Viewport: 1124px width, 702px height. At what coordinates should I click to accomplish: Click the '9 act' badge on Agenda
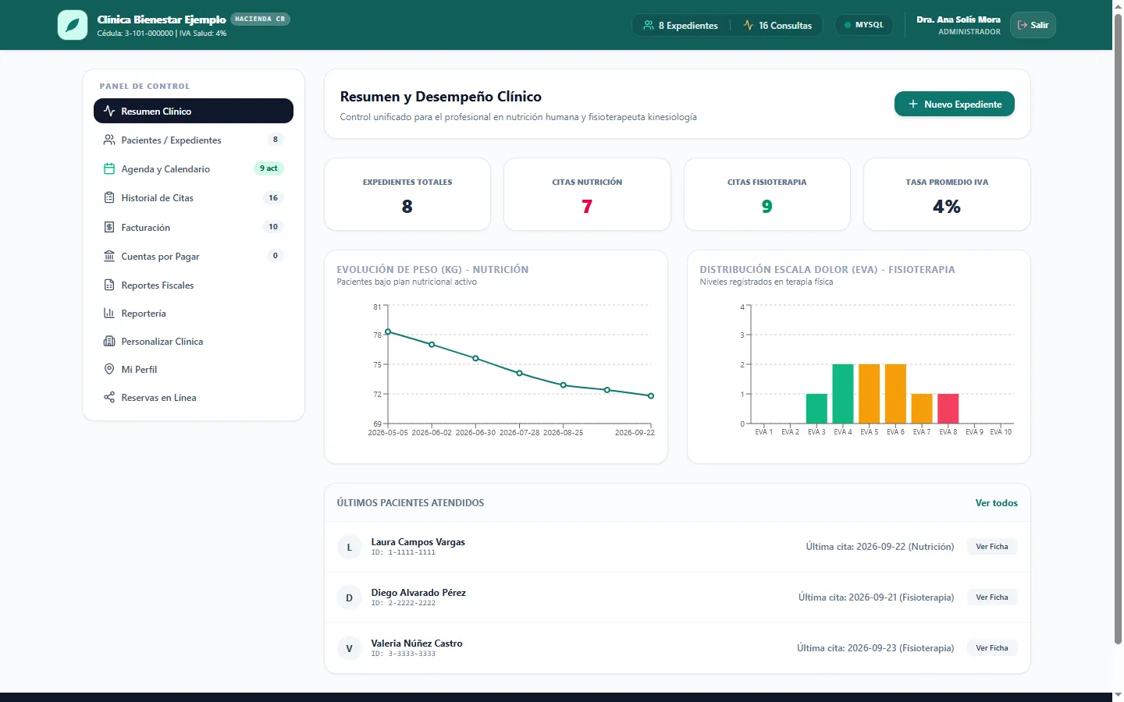pos(269,168)
